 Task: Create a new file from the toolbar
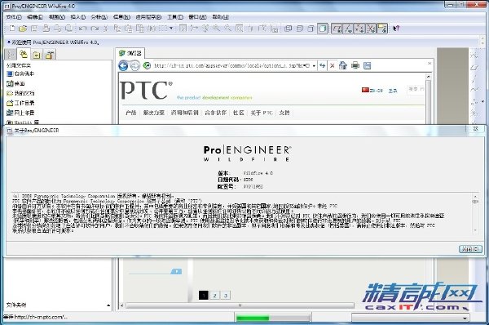(x=12, y=29)
